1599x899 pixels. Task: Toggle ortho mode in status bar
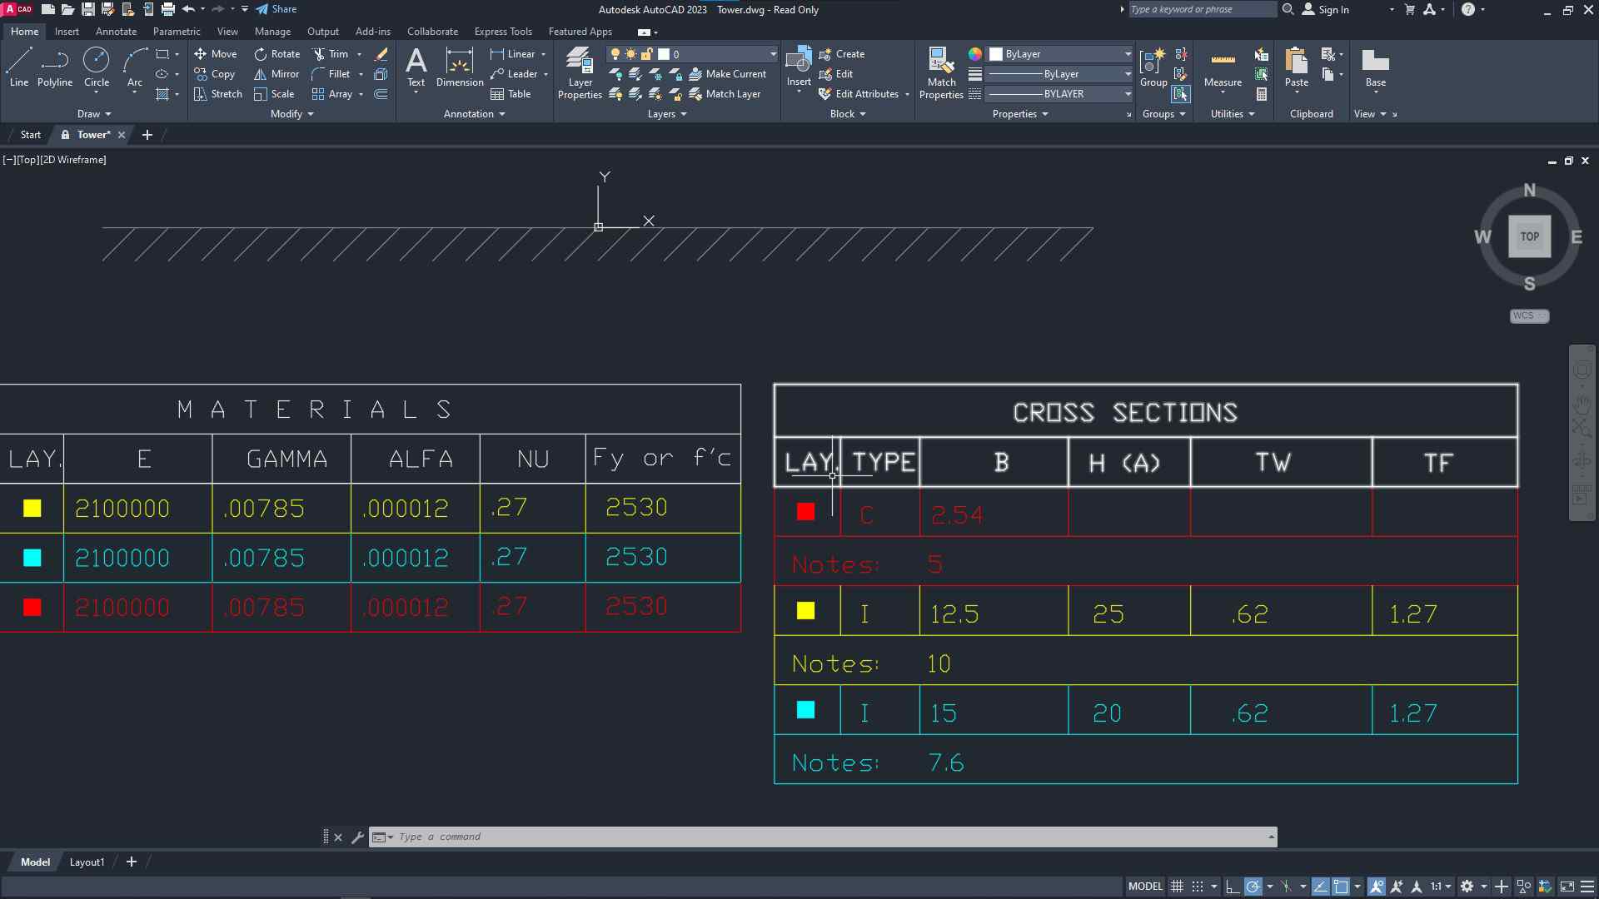(1233, 887)
